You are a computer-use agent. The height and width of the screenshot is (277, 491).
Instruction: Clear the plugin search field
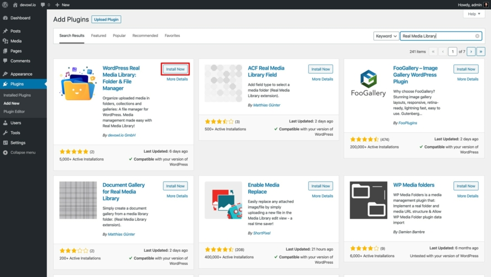pos(477,36)
